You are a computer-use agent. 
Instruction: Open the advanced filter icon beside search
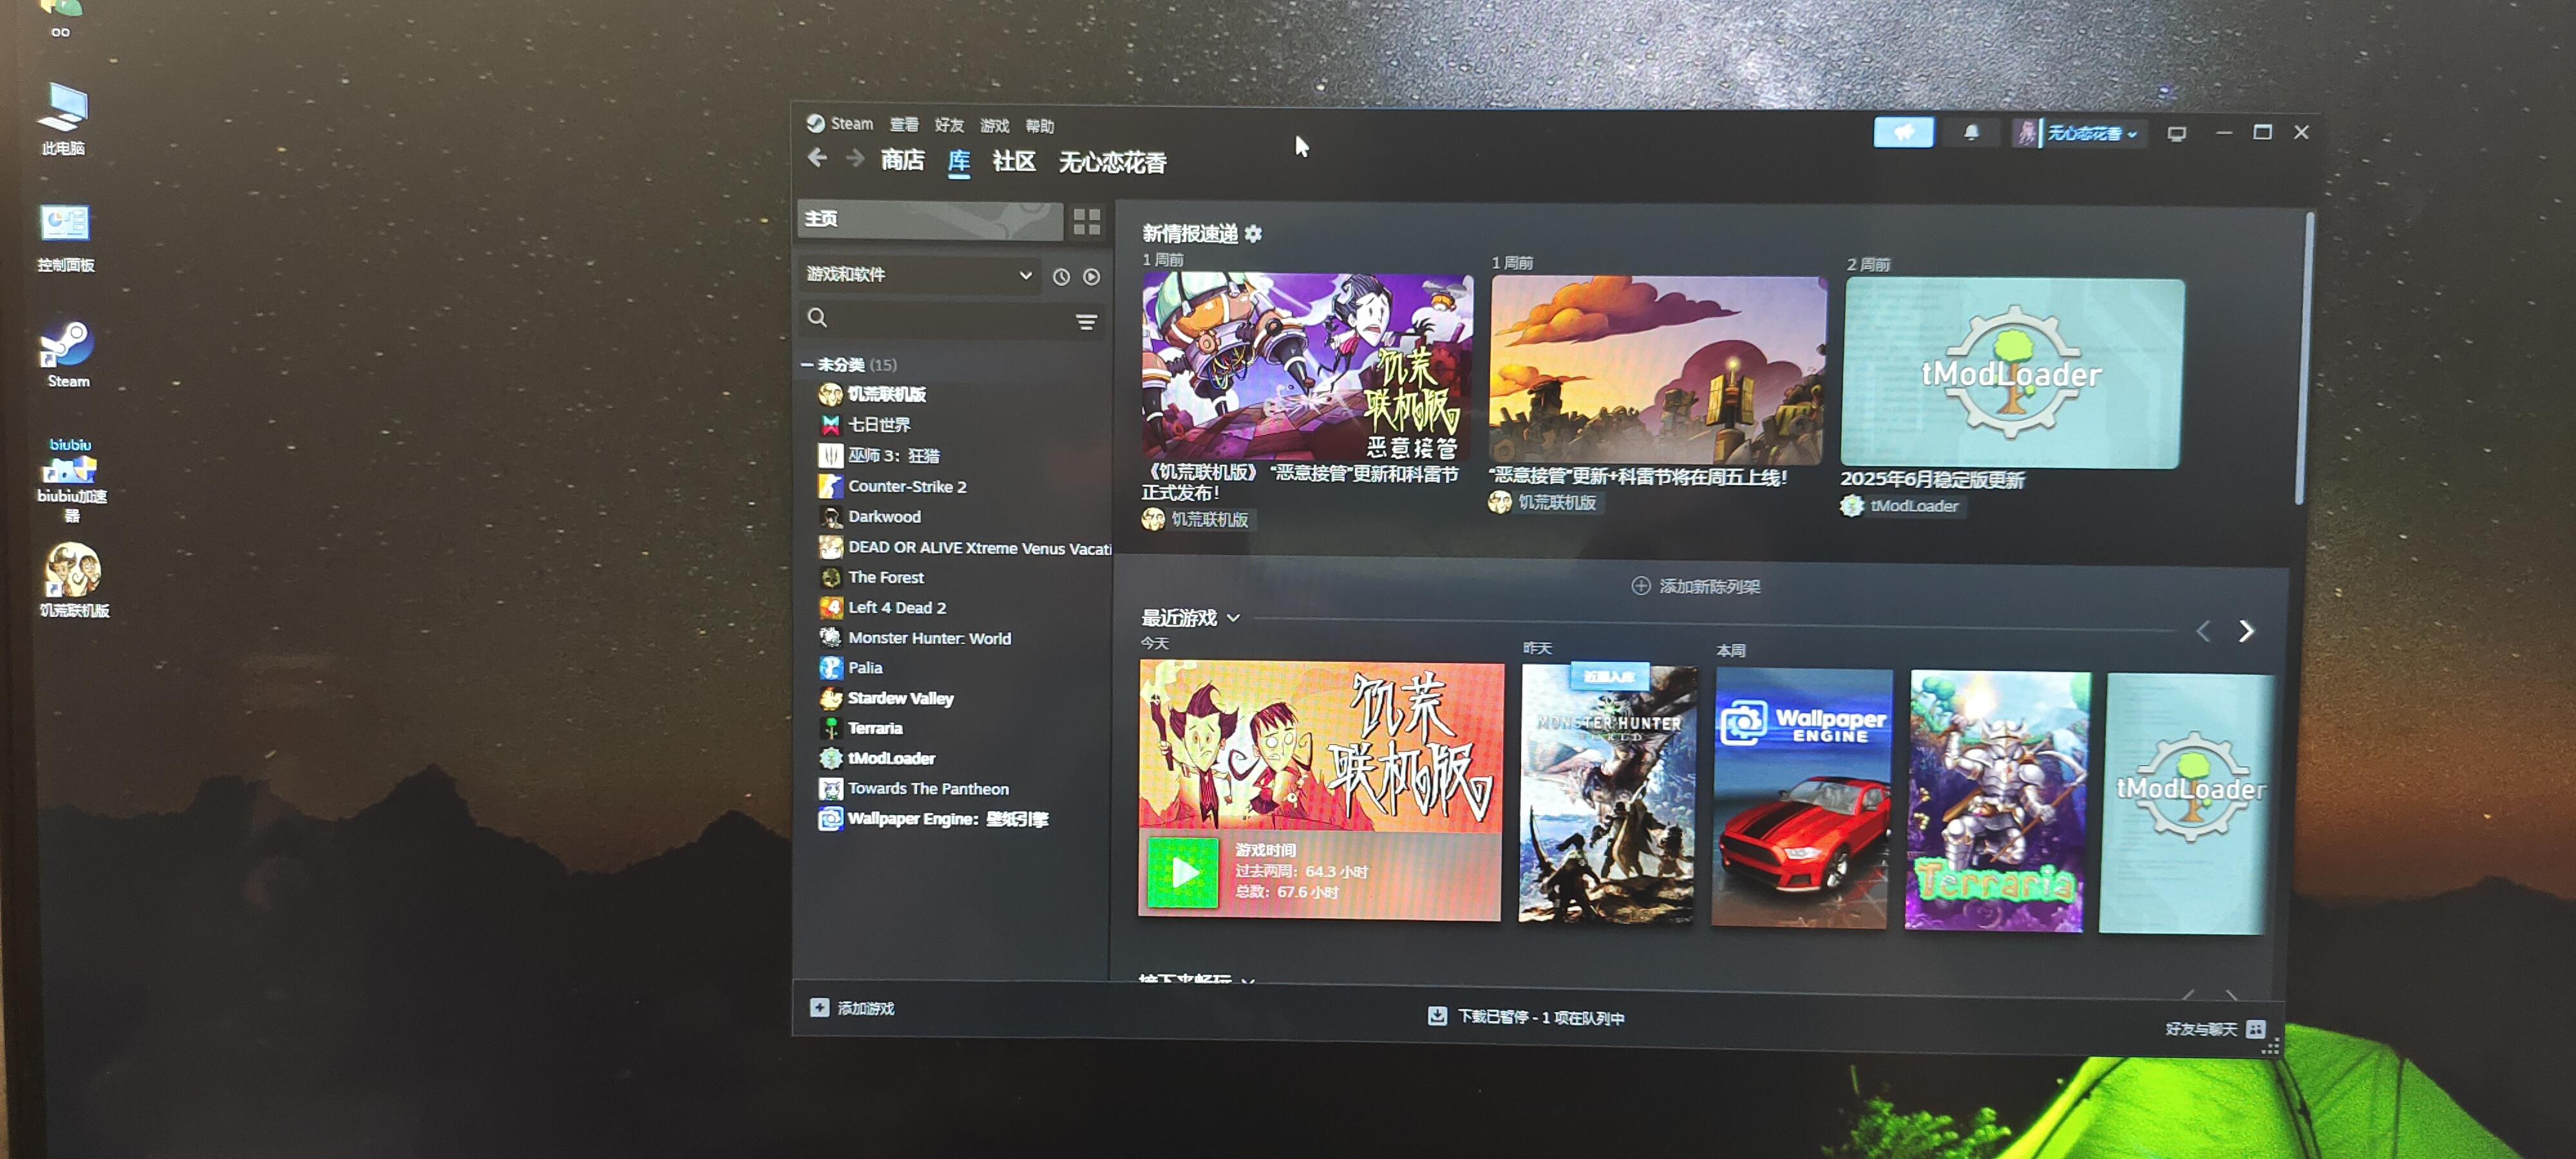coord(1086,321)
